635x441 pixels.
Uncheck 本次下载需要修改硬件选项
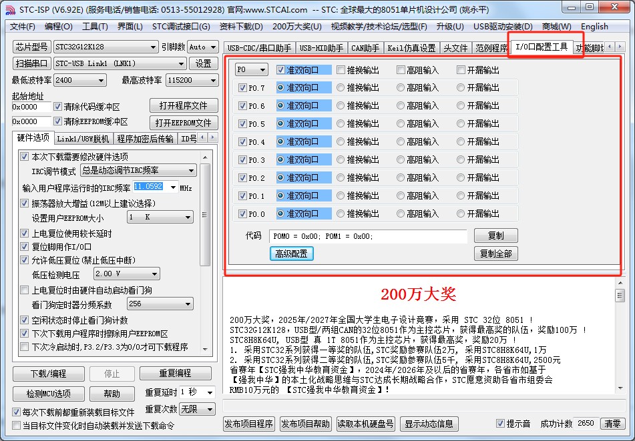tap(24, 157)
